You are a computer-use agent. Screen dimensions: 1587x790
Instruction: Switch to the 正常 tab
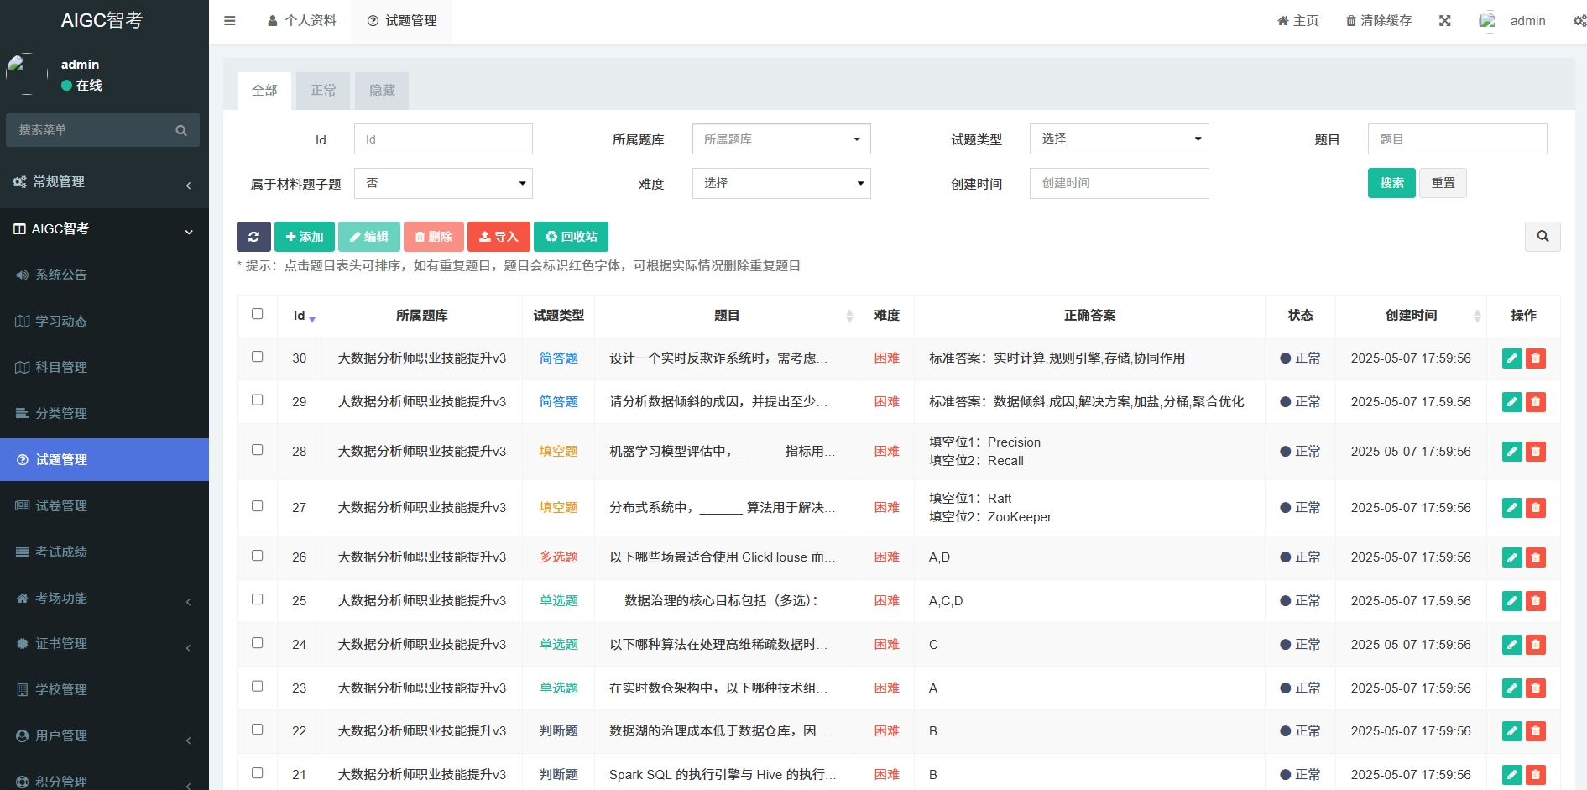(x=323, y=91)
